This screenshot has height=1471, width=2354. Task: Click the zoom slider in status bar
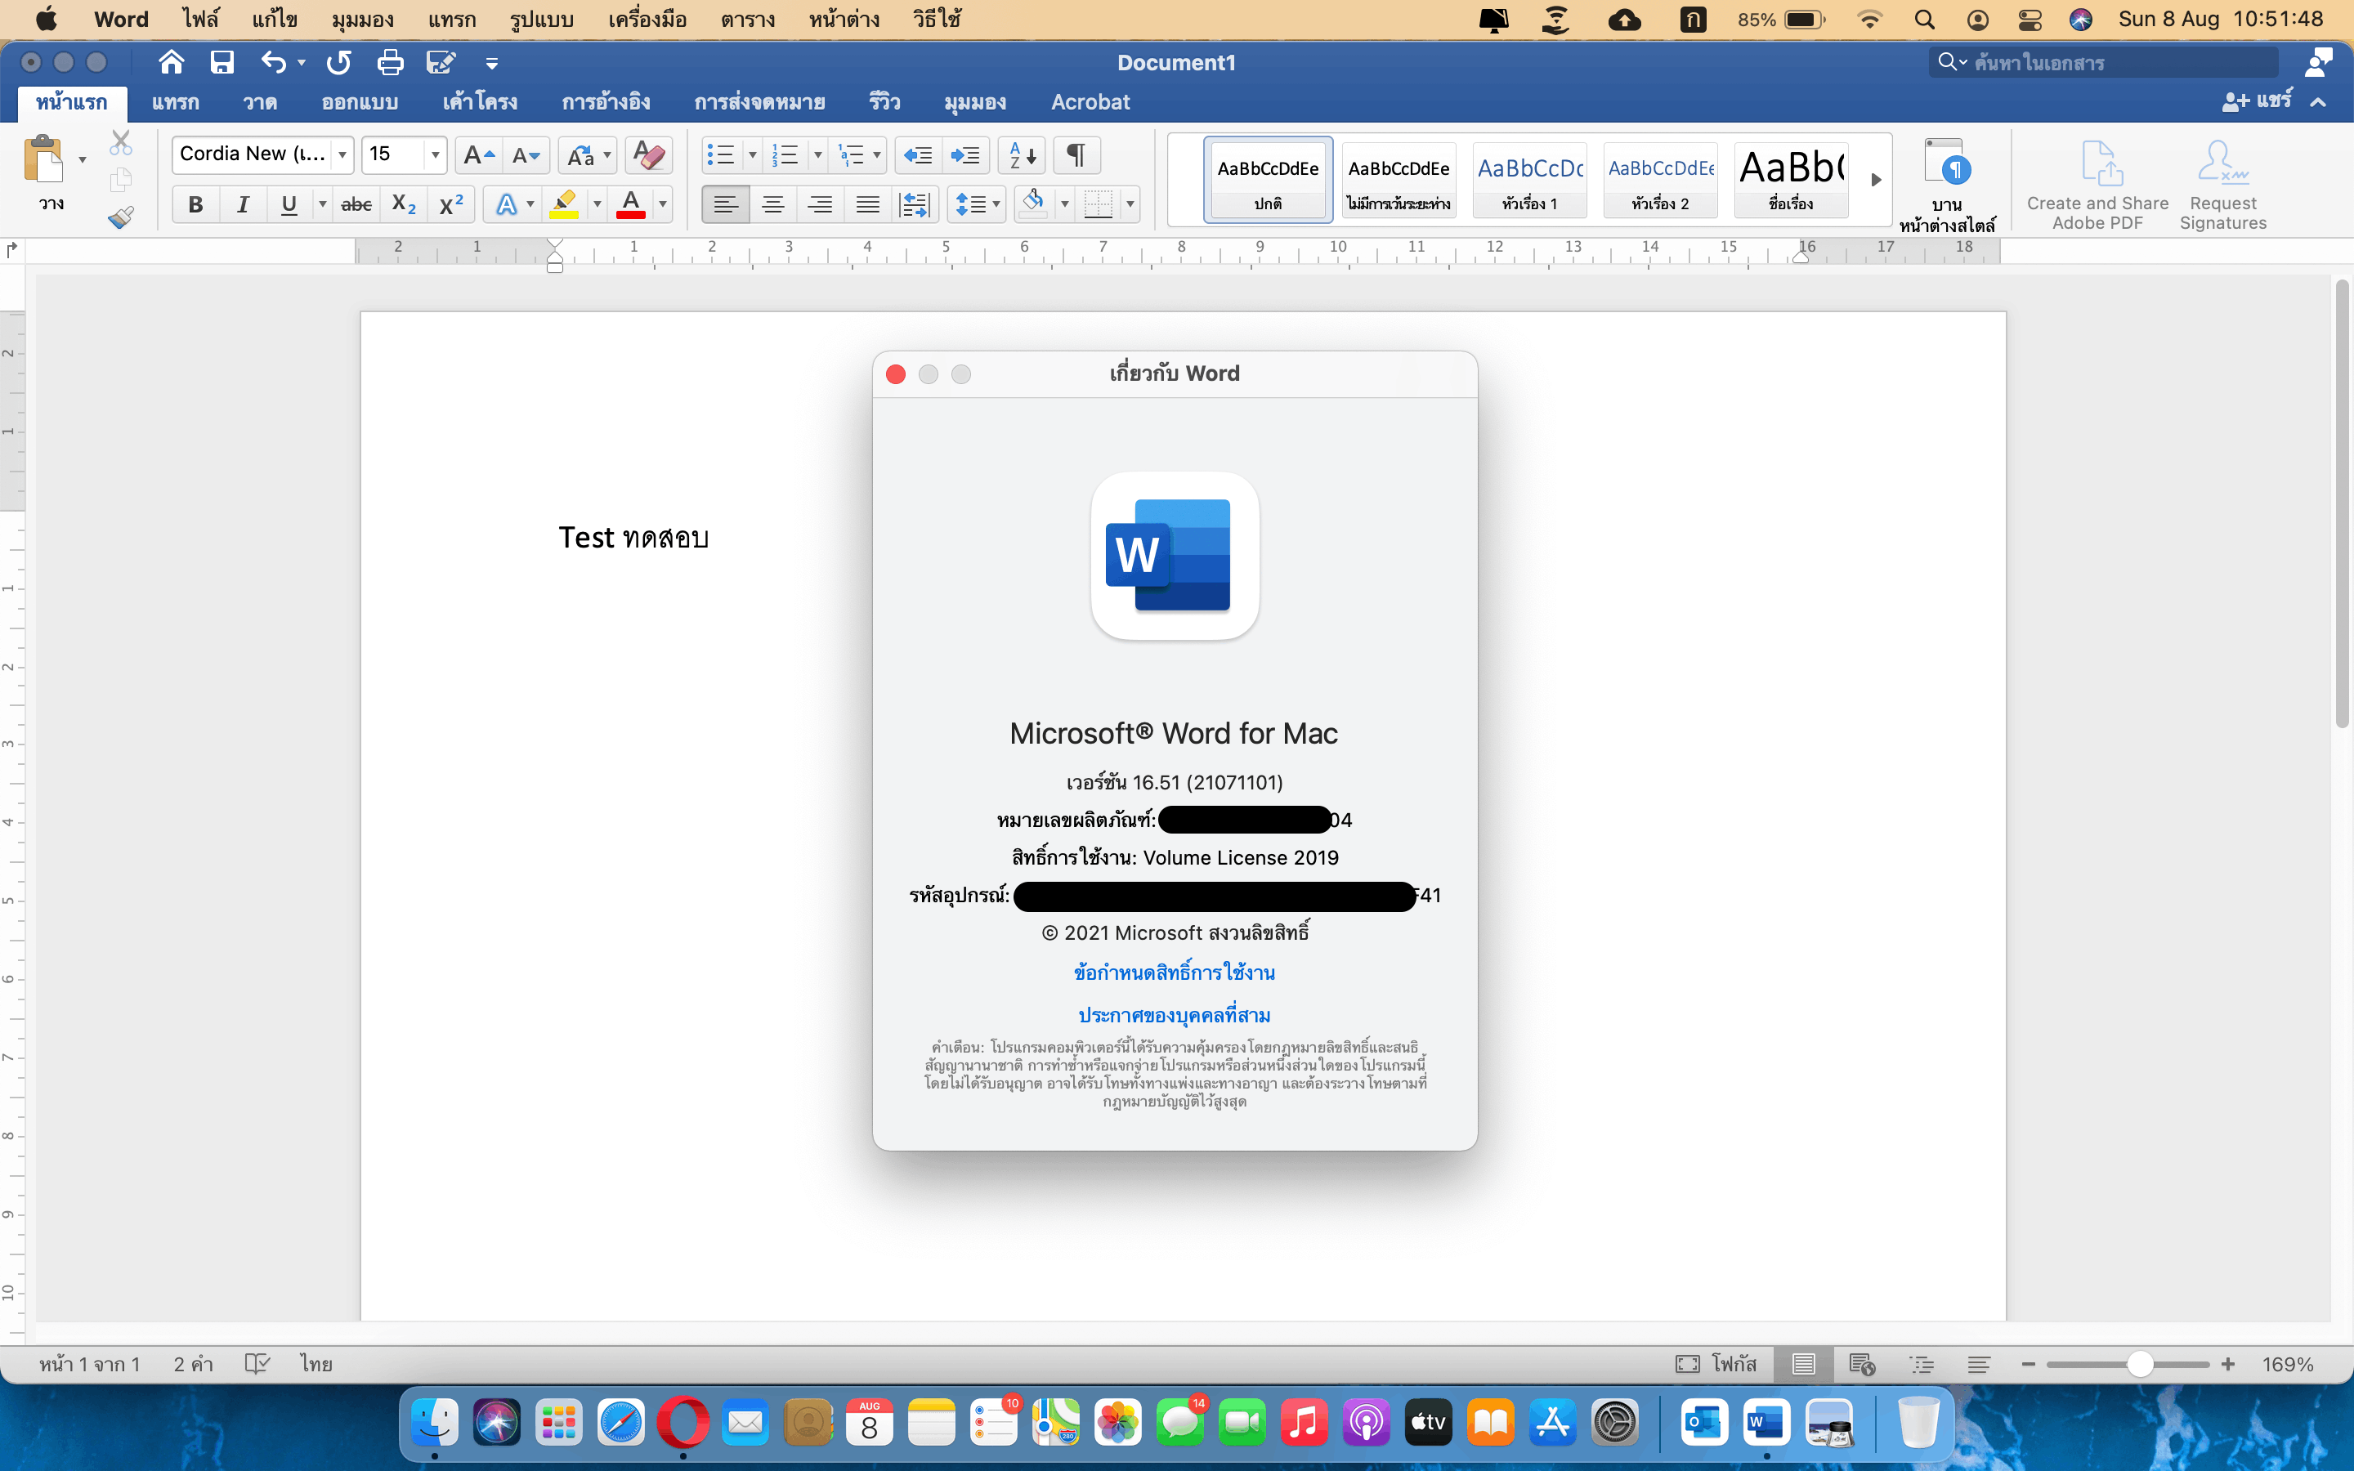[2138, 1365]
